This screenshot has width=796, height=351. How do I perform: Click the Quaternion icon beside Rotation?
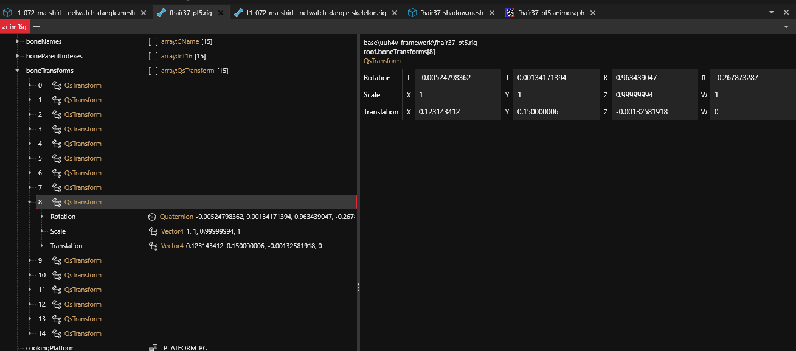click(152, 217)
